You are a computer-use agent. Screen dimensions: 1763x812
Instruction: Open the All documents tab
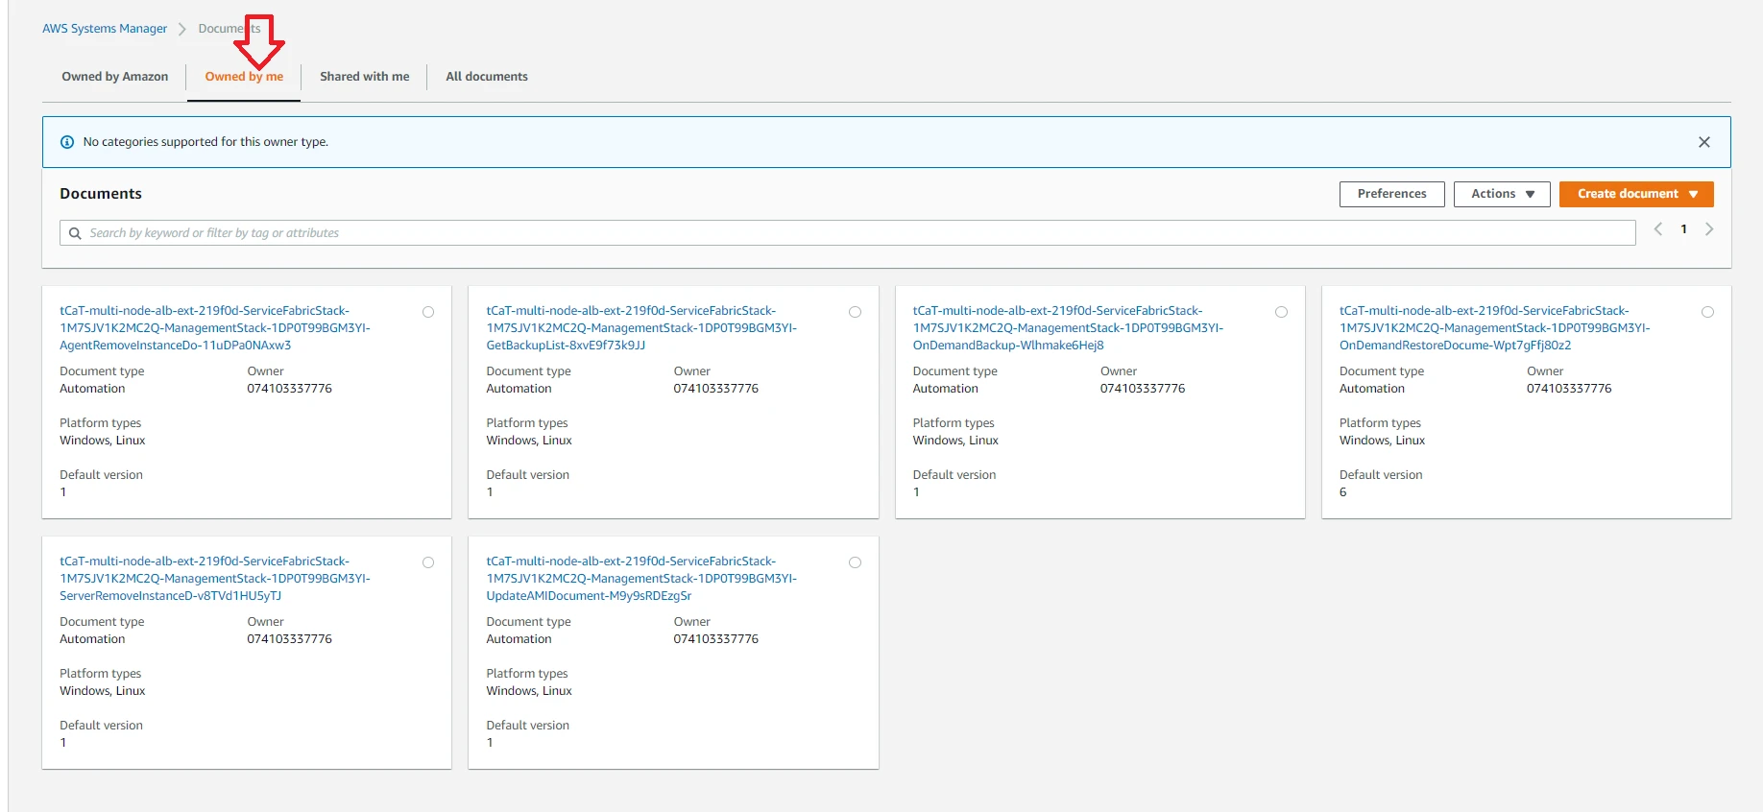coord(487,77)
